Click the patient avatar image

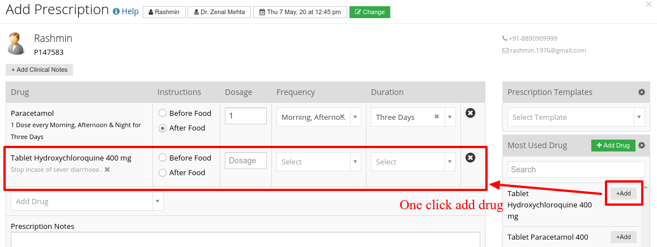tap(17, 44)
